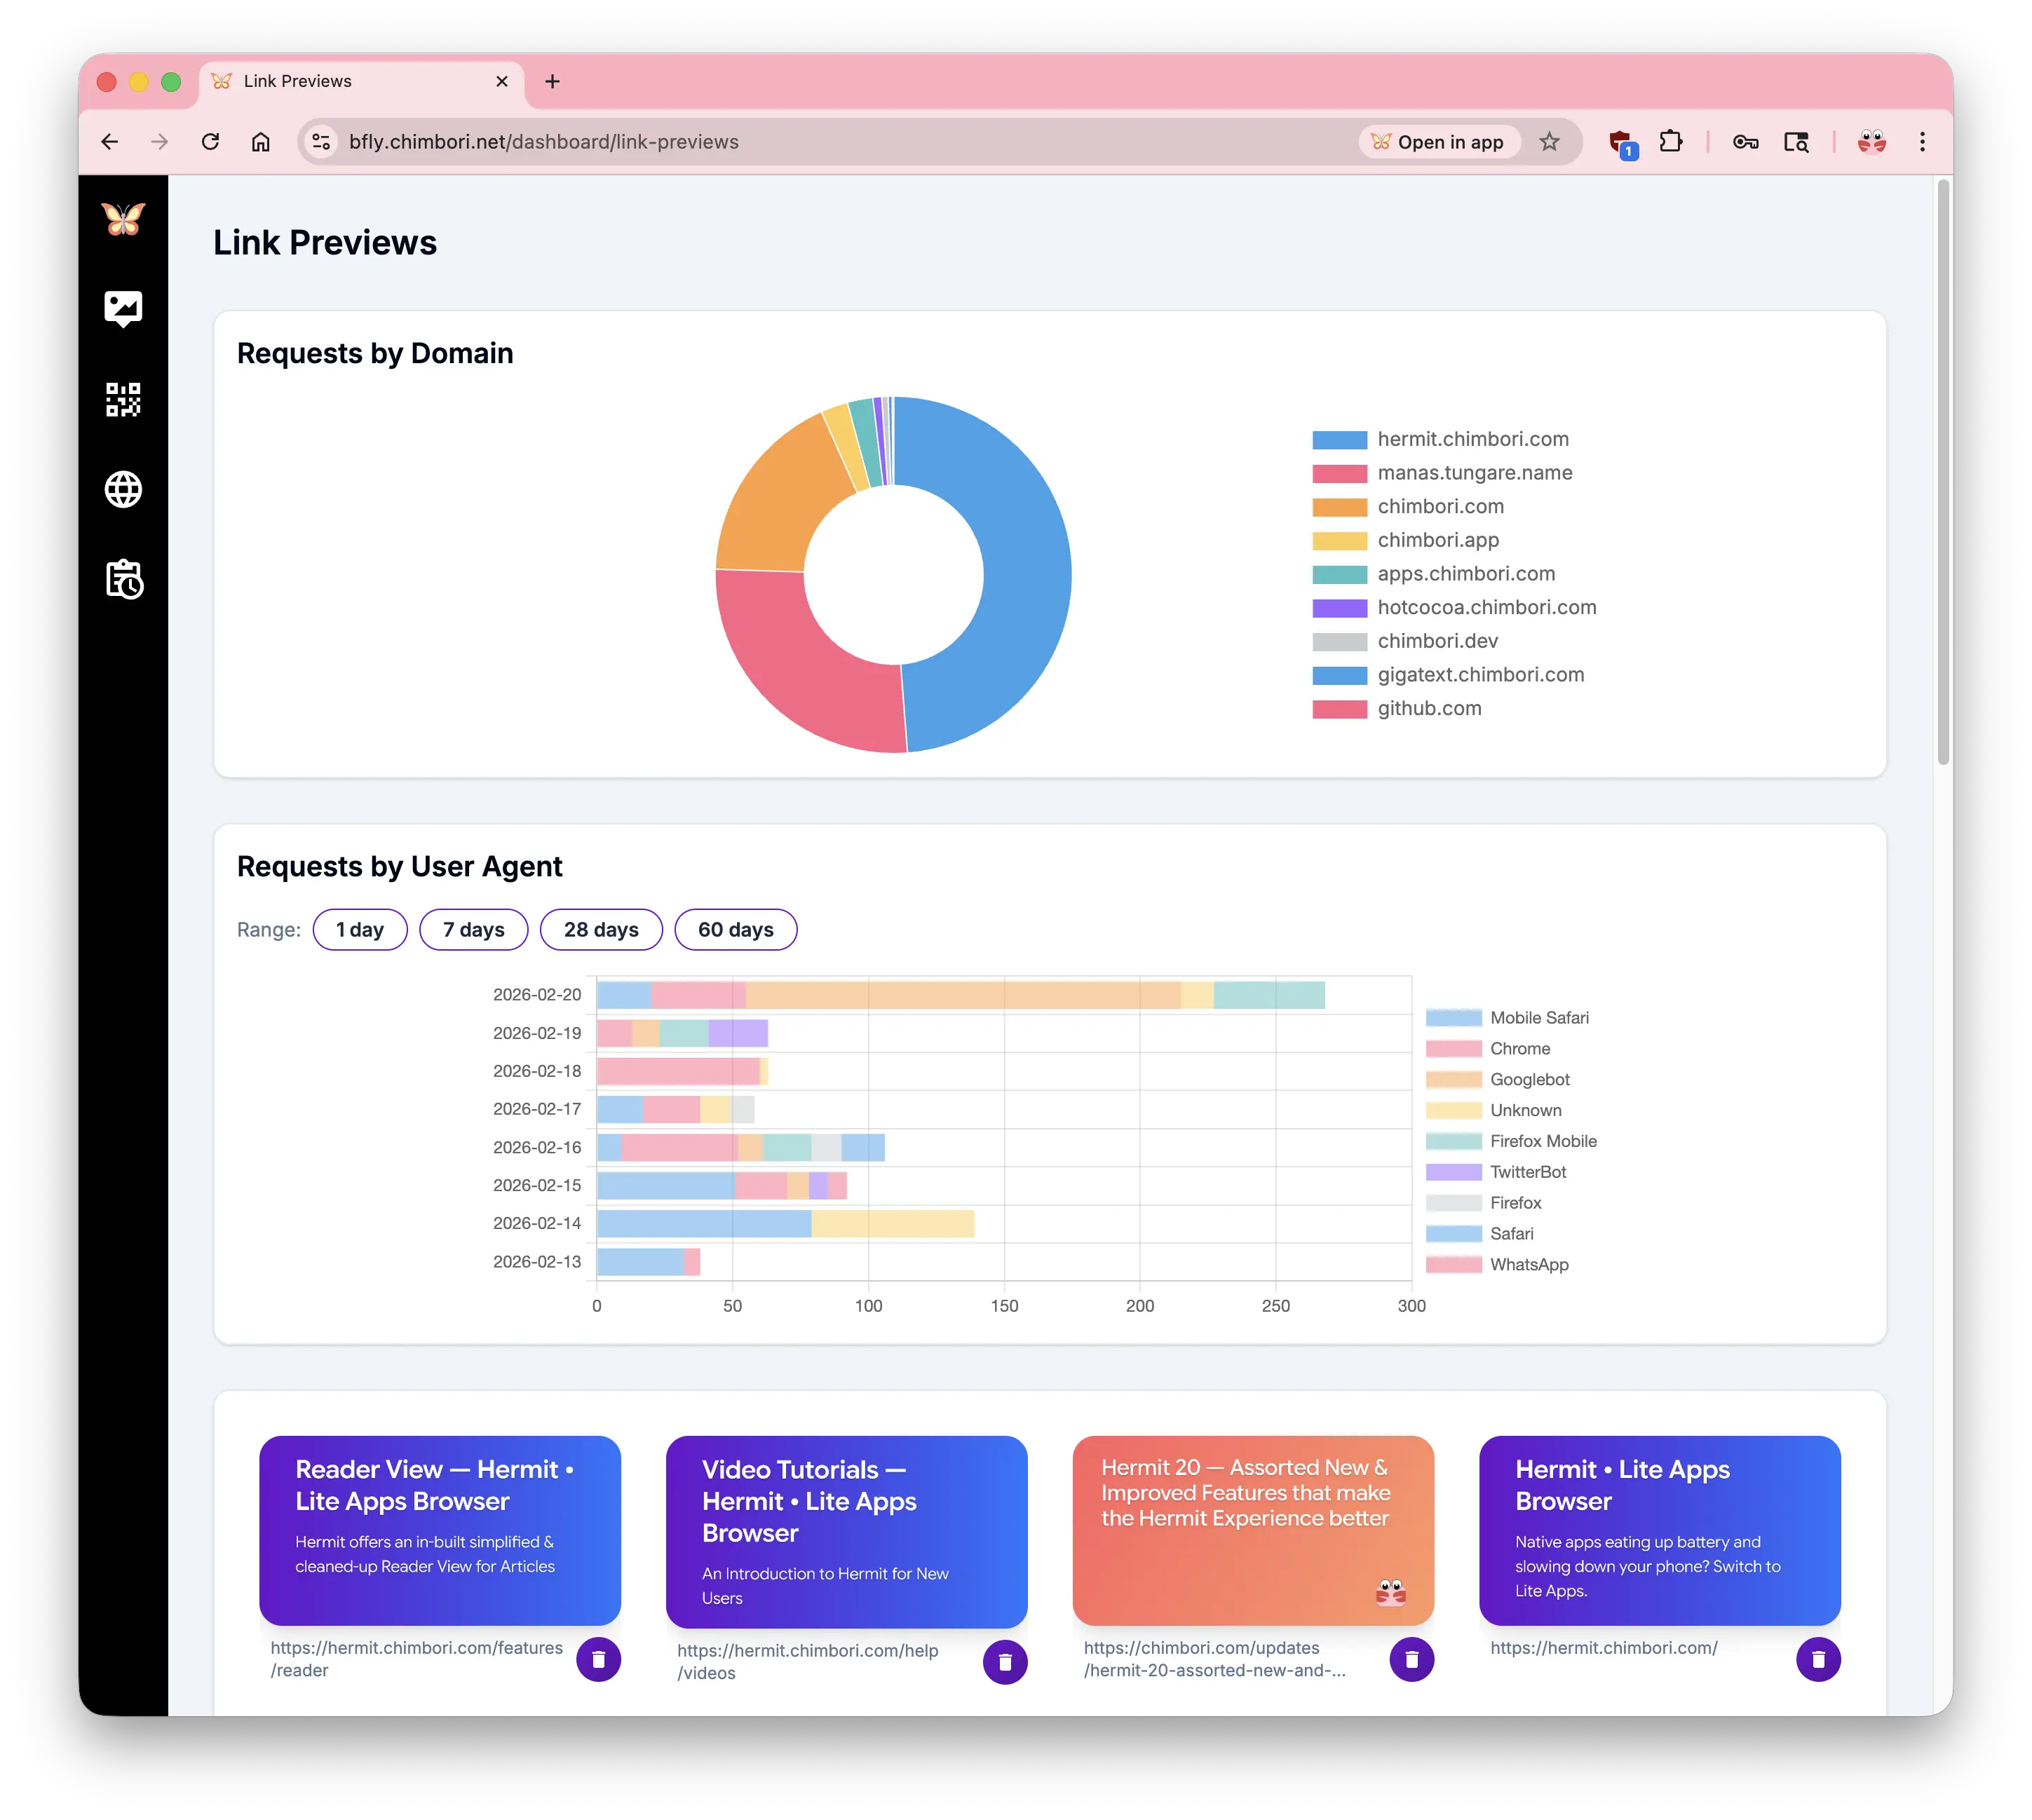The height and width of the screenshot is (1820, 2032).
Task: Delete the Hermit 20 updates preview
Action: (x=1411, y=1659)
